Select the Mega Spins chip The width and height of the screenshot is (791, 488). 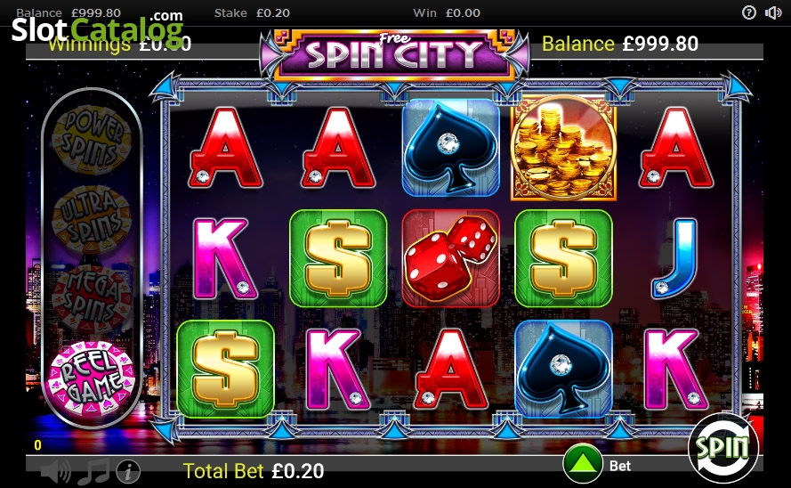click(x=92, y=298)
